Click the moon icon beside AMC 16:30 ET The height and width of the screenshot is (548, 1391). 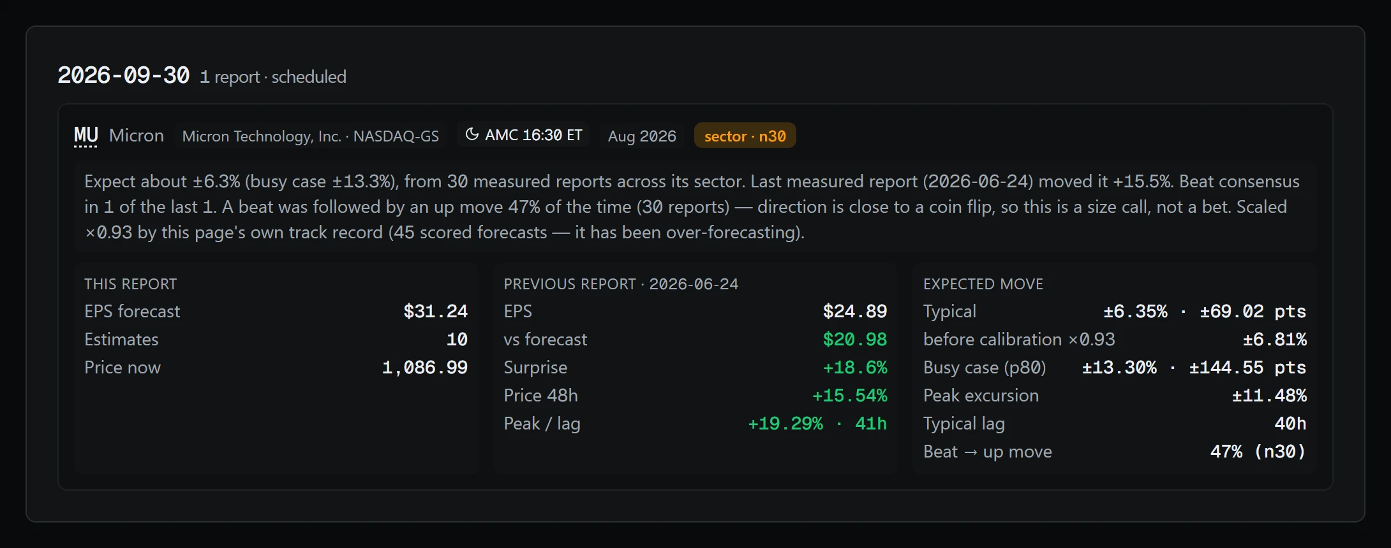pos(472,134)
